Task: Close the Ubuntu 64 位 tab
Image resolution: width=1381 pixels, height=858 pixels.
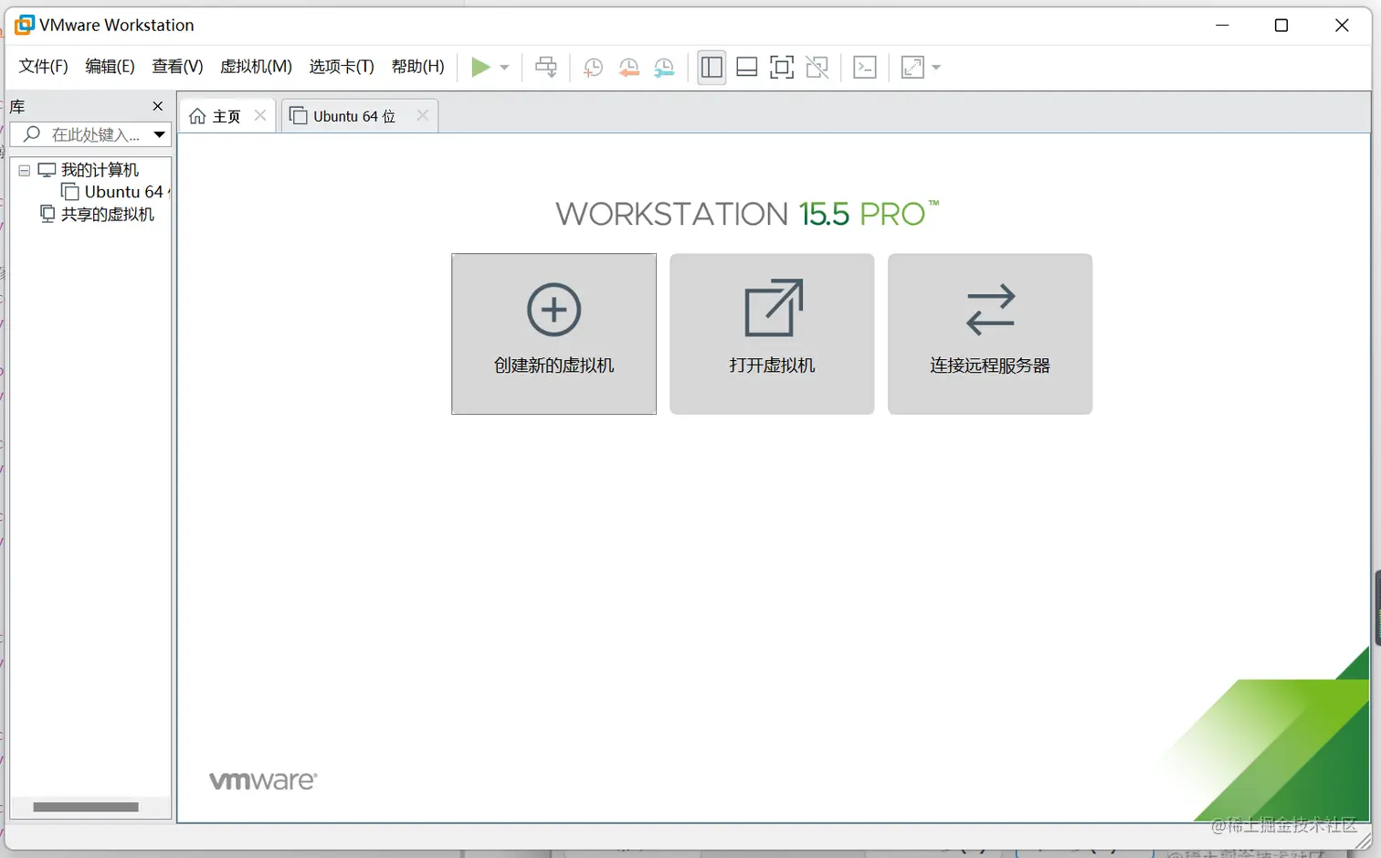Action: [422, 115]
